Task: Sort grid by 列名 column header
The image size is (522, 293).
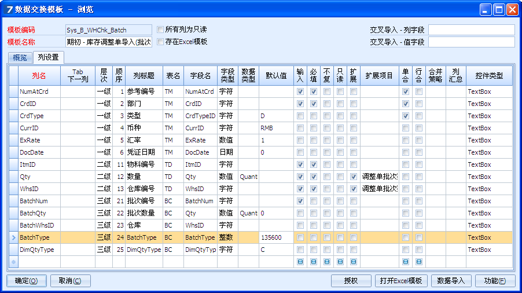Action: pos(39,76)
